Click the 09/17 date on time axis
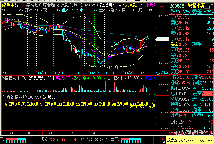 click(94, 73)
